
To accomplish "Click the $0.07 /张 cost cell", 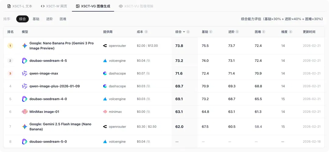I will pyautogui.click(x=143, y=73).
